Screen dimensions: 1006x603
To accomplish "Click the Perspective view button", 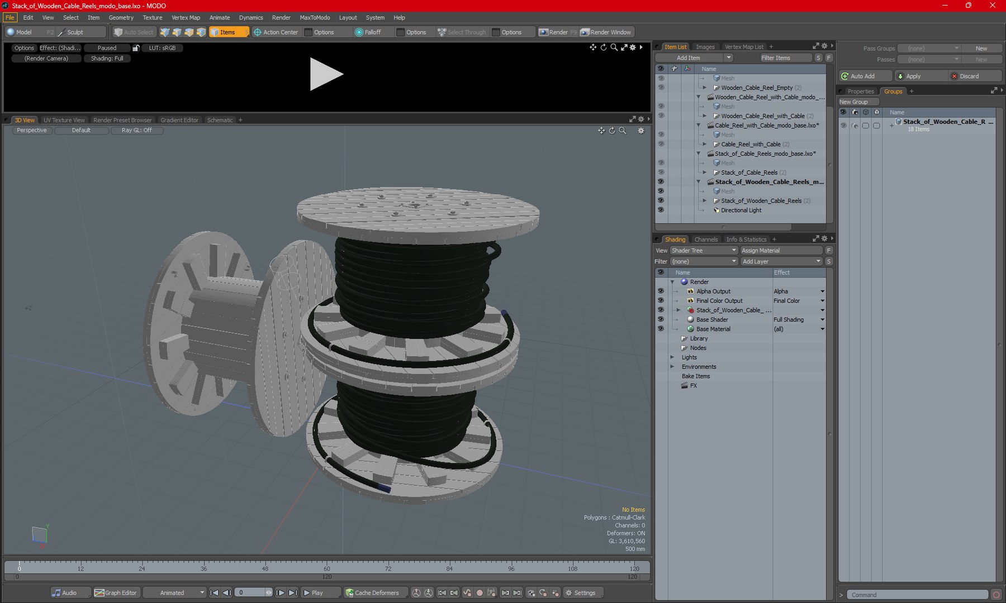I will [32, 130].
